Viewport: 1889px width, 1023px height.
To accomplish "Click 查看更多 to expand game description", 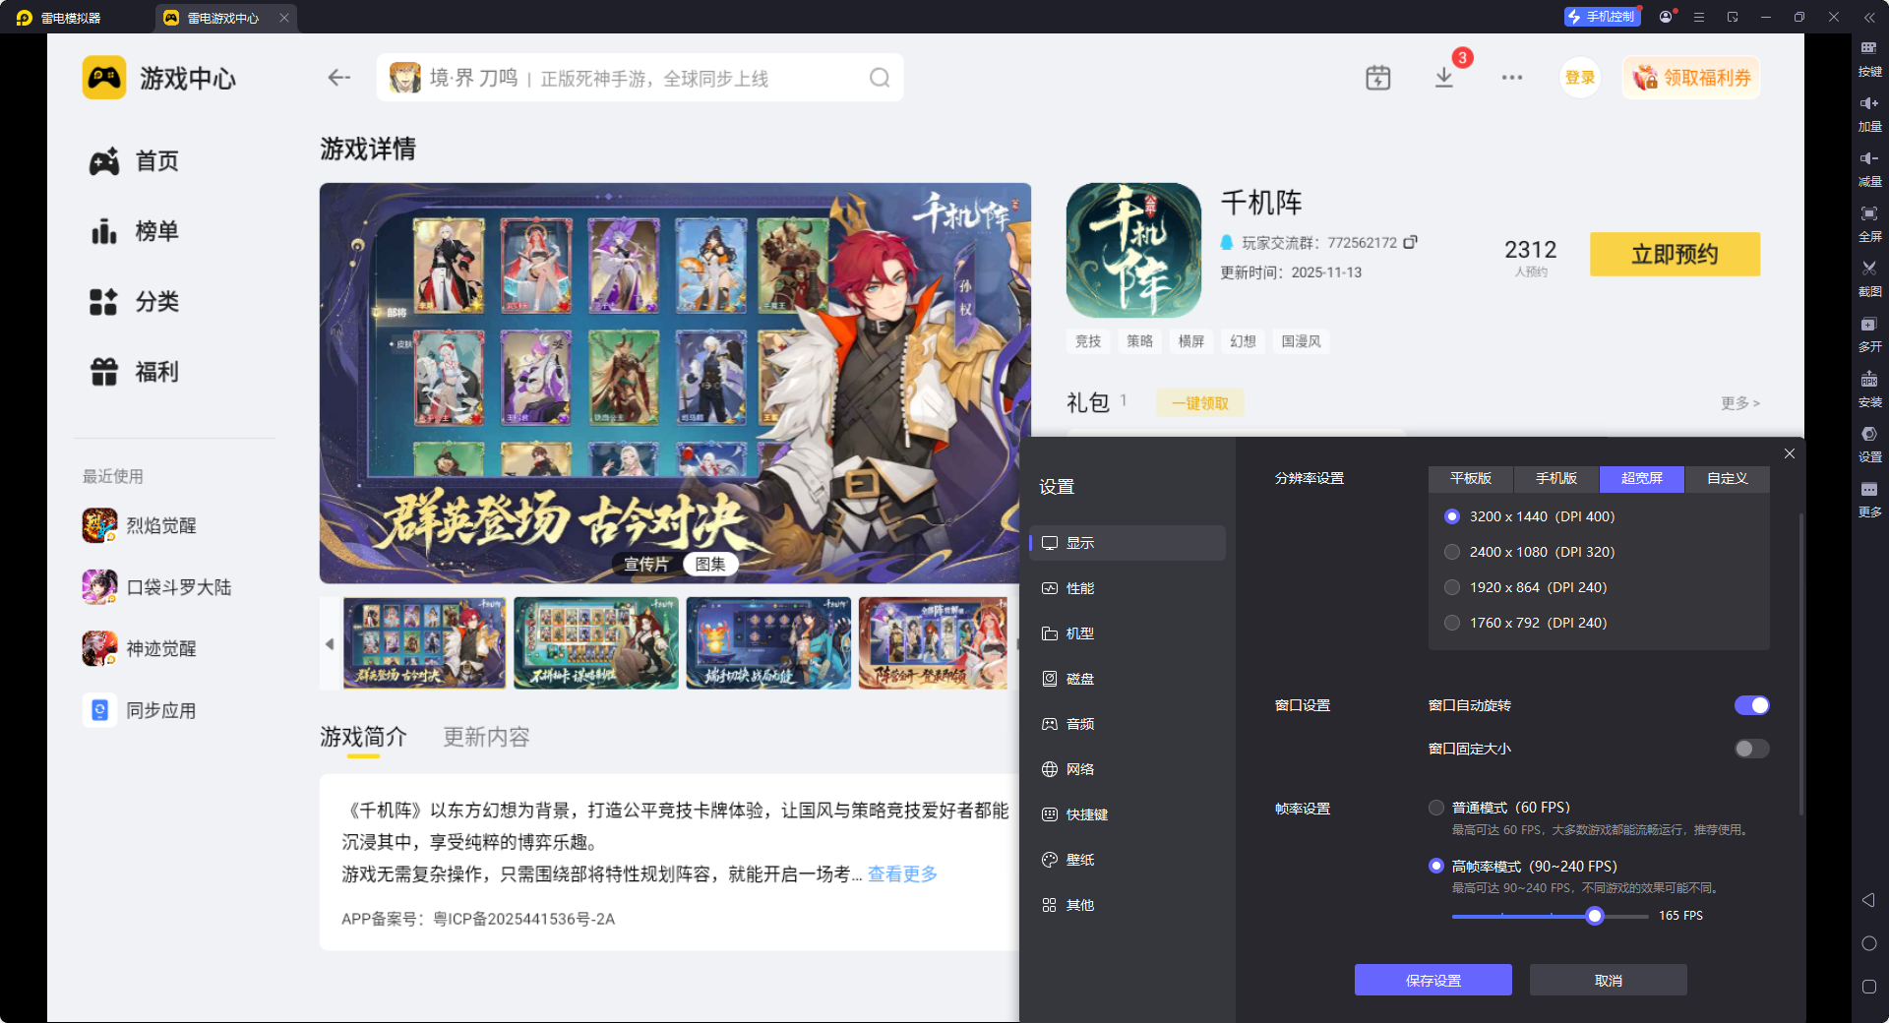I will click(x=900, y=873).
